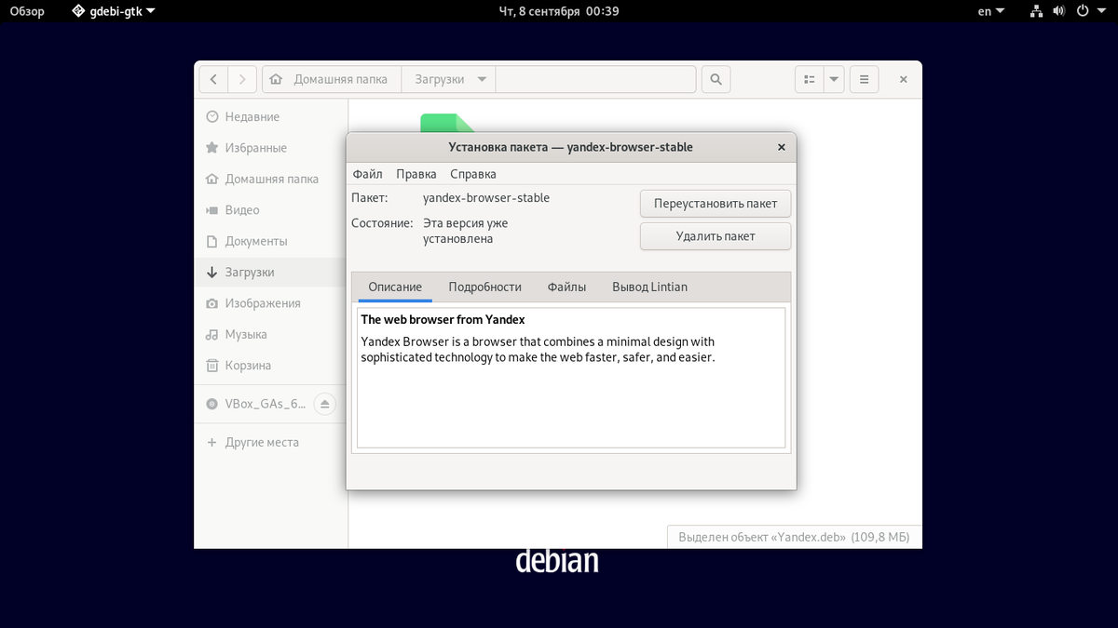Image resolution: width=1118 pixels, height=628 pixels.
Task: Click the Удалить пакет button
Action: (x=715, y=236)
